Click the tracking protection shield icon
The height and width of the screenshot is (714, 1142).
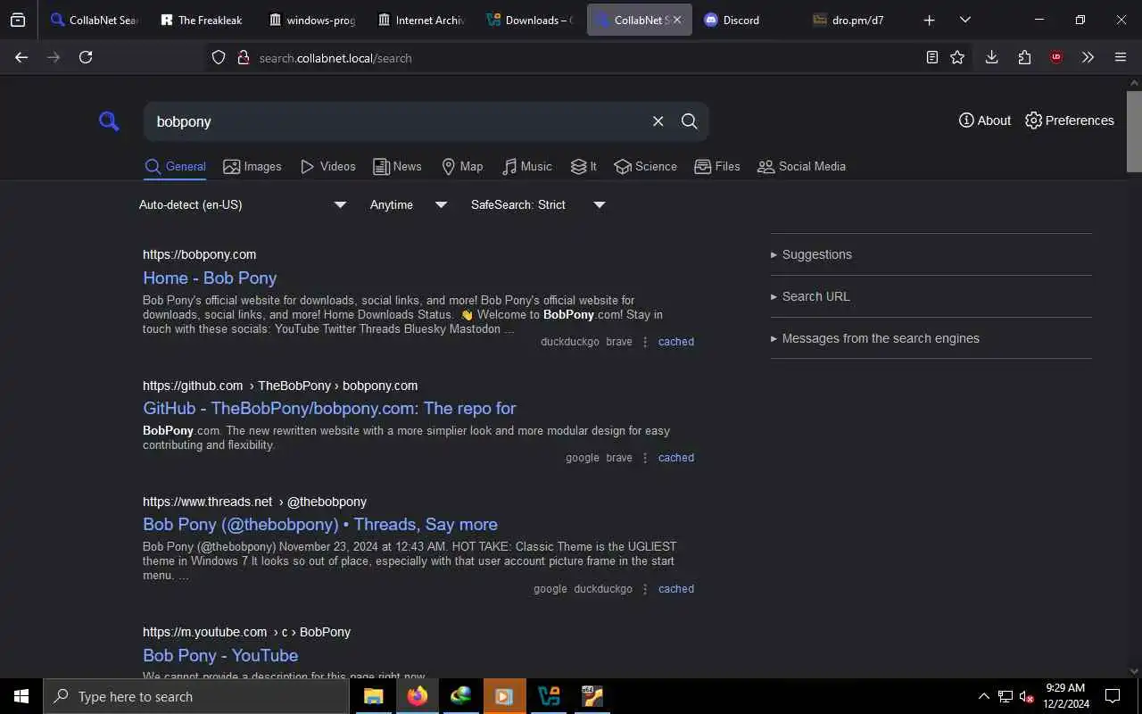tap(219, 57)
